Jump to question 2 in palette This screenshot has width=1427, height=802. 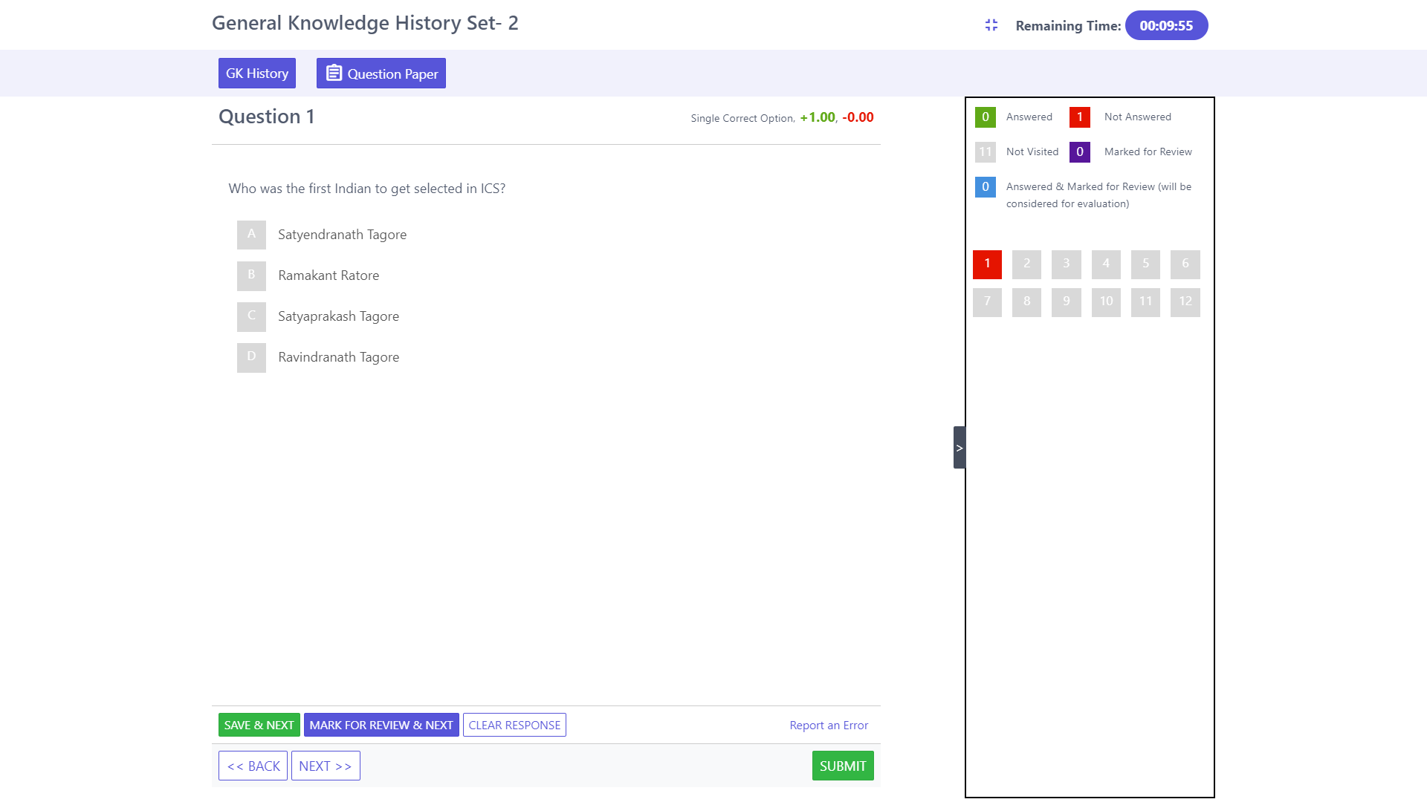click(x=1026, y=264)
